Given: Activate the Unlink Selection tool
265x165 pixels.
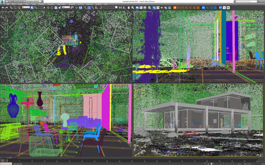Looking at the screenshot, I should (x=15, y=8).
